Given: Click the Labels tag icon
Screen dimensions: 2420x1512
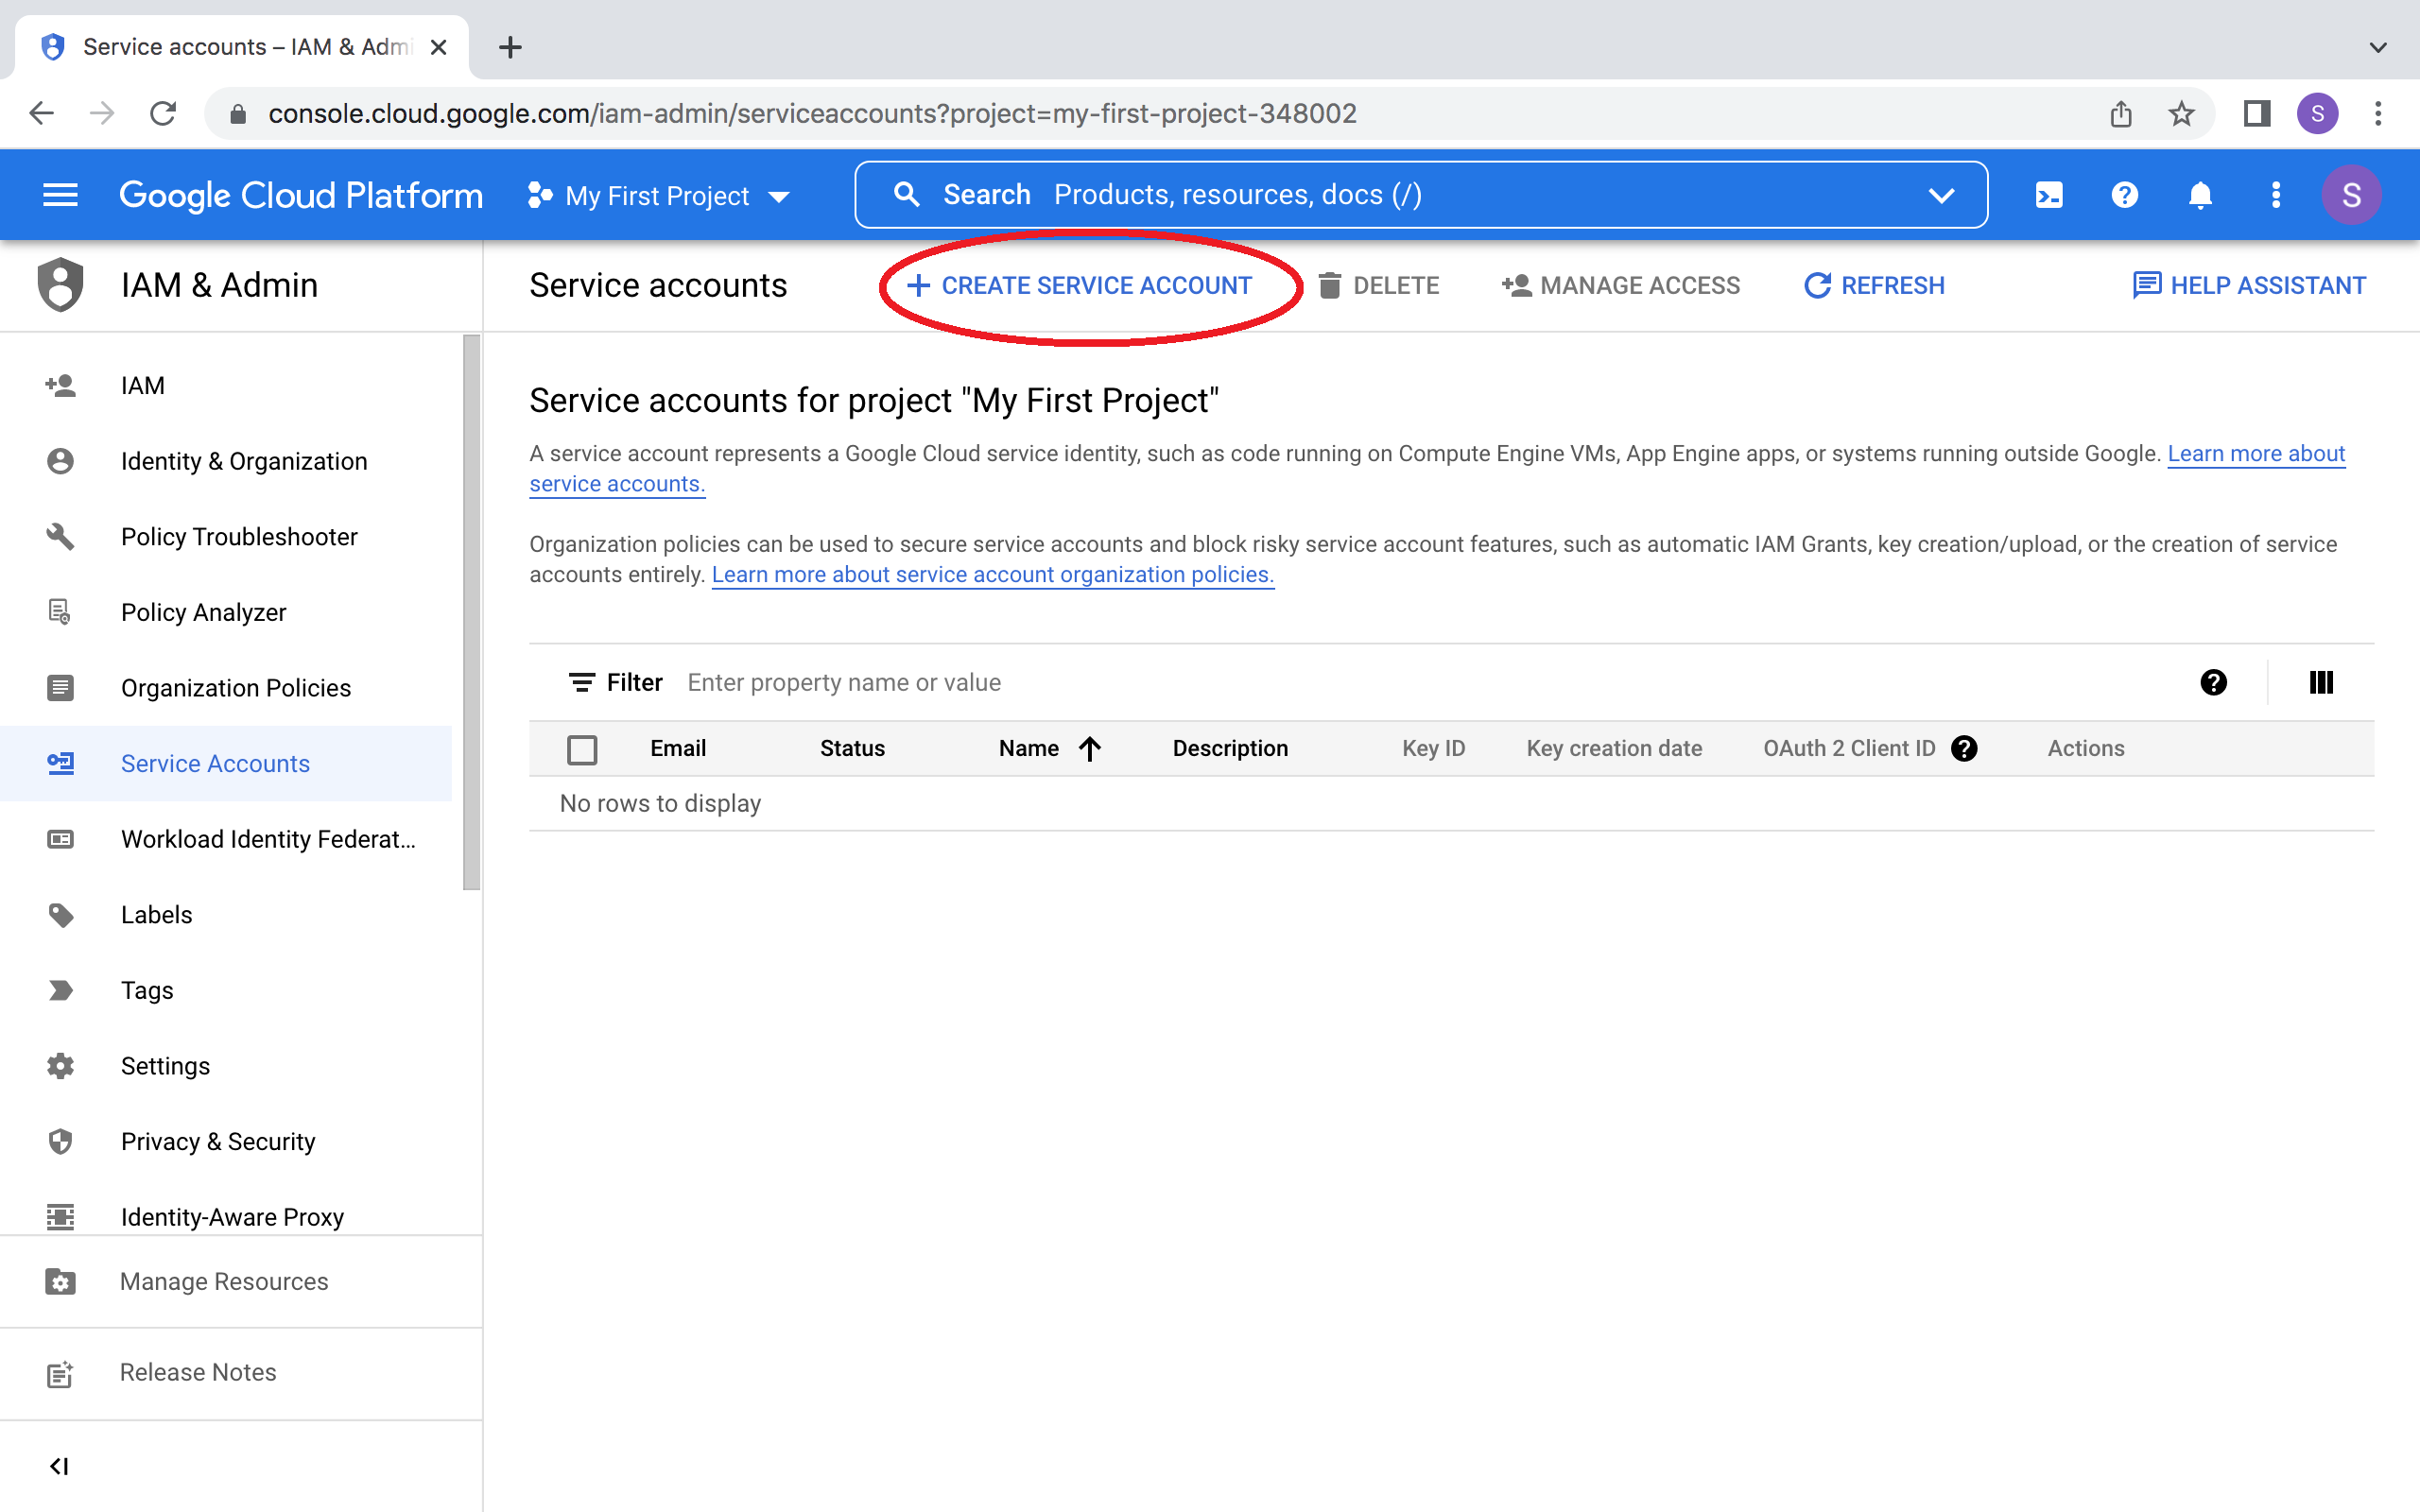Looking at the screenshot, I should [61, 913].
